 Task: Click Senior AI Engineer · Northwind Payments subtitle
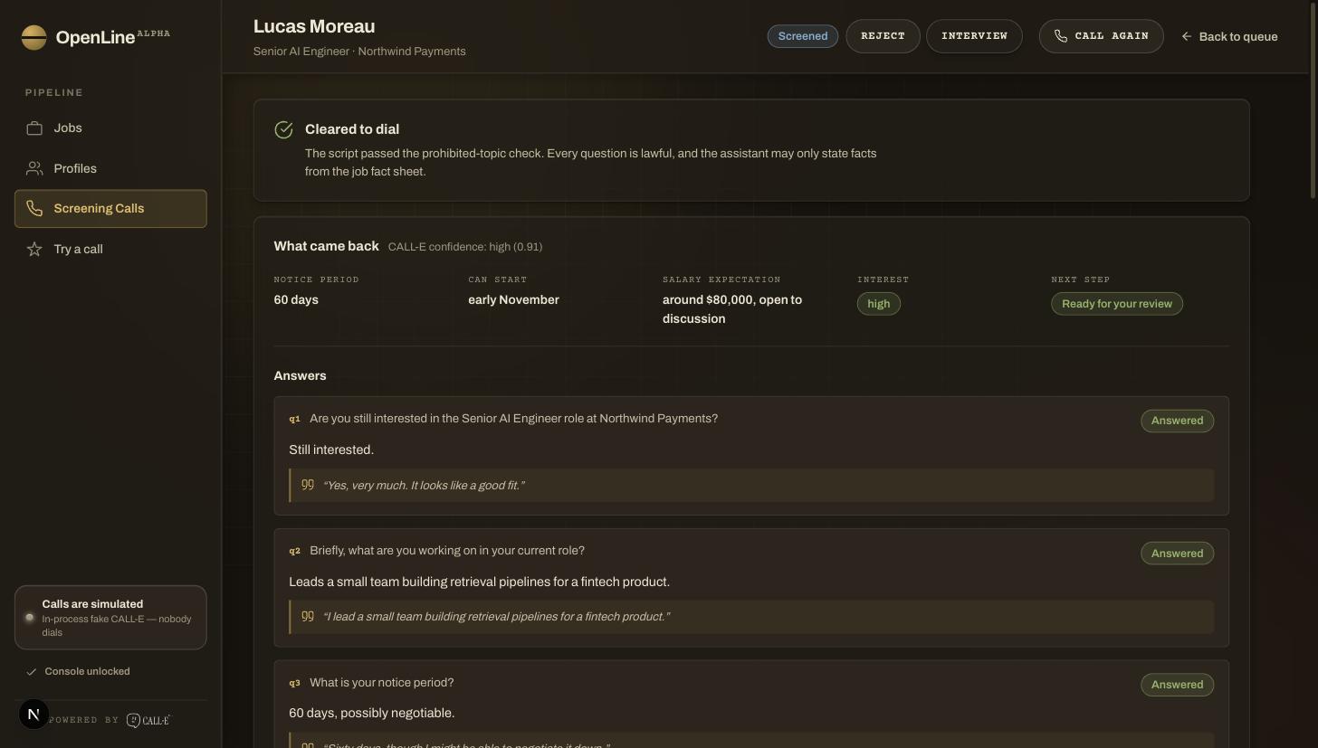pyautogui.click(x=359, y=52)
